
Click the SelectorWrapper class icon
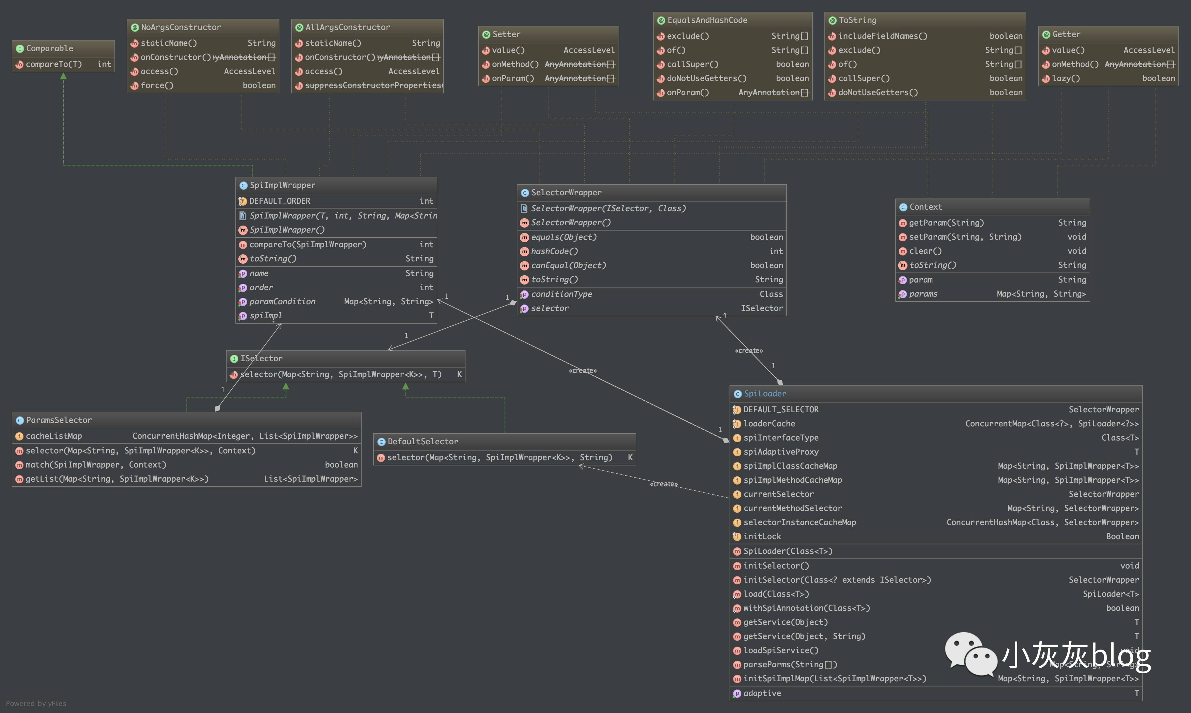tap(525, 193)
